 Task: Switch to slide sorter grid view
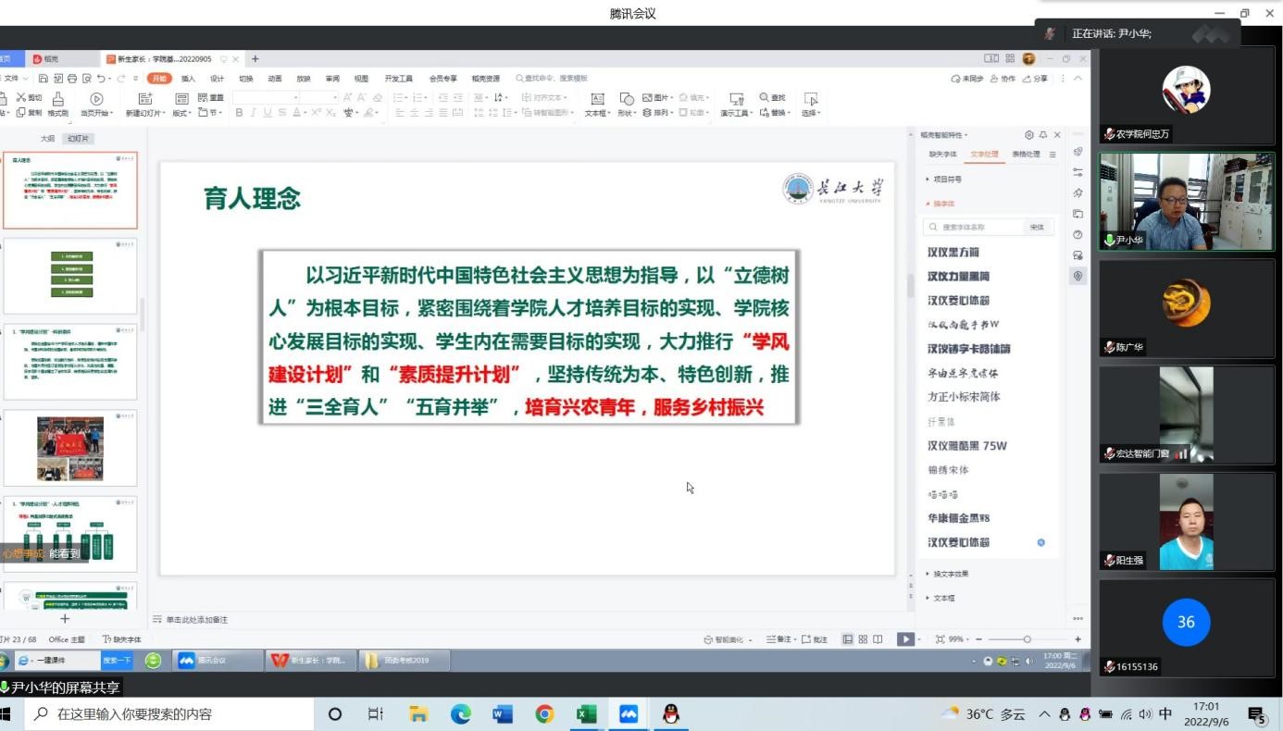863,639
